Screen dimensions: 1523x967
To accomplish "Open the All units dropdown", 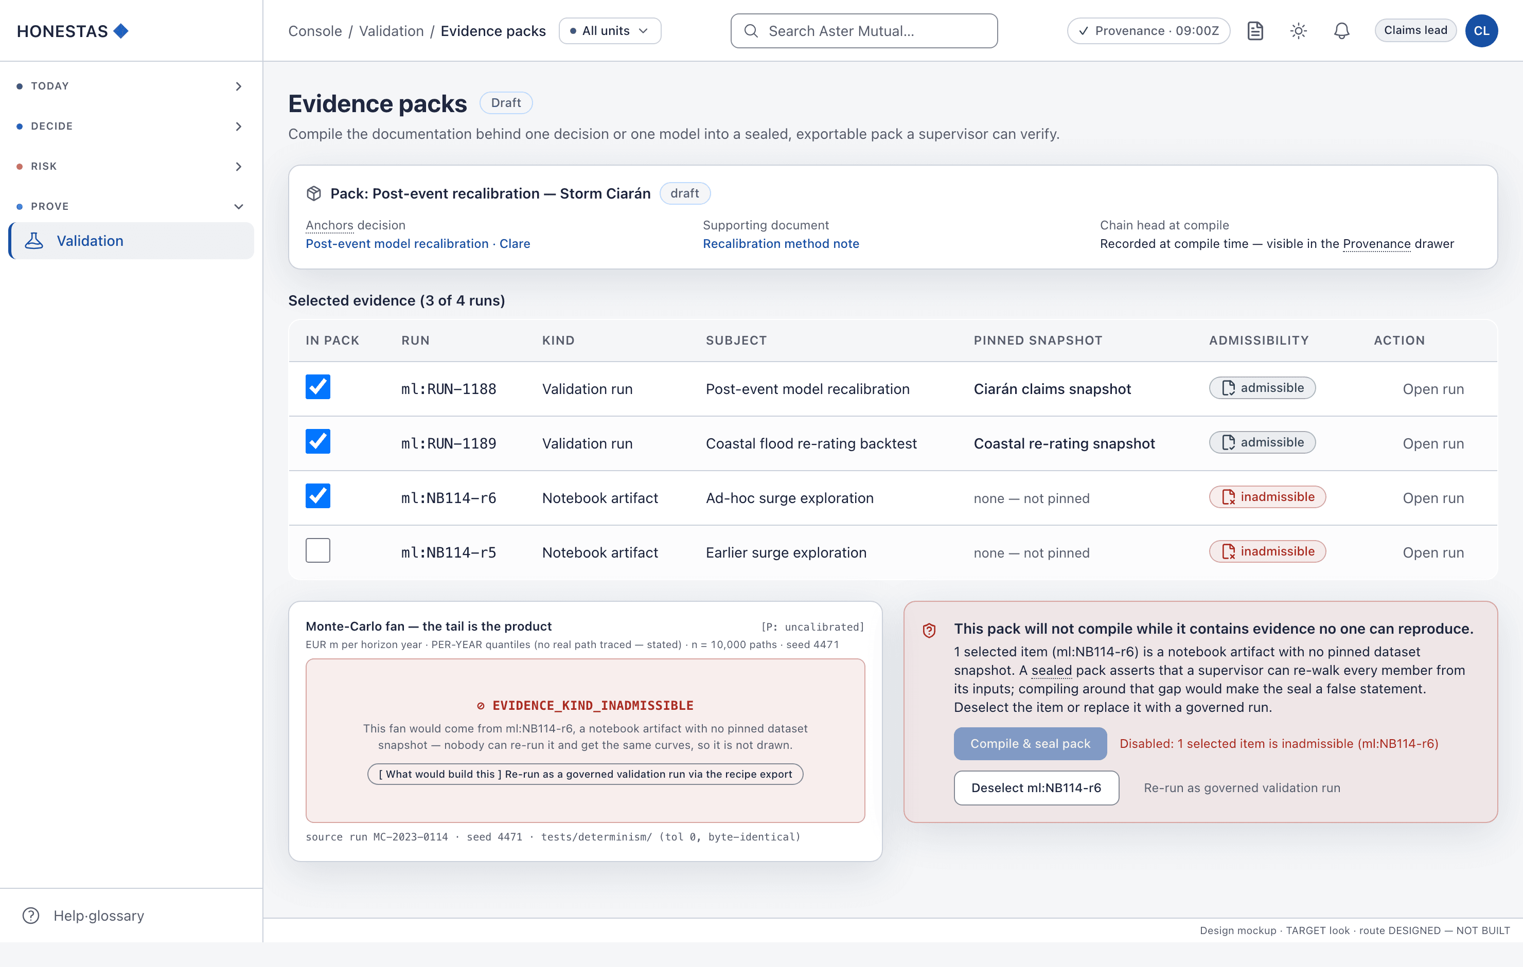I will [x=610, y=31].
